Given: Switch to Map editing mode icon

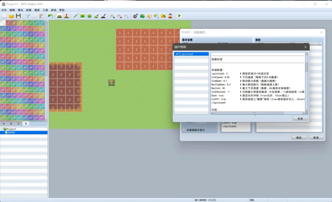Looking at the screenshot, I should [59, 16].
